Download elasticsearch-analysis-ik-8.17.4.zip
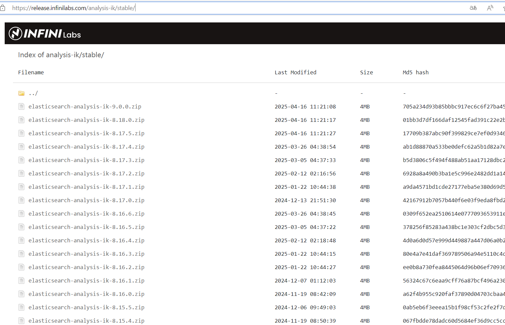 (x=86, y=147)
